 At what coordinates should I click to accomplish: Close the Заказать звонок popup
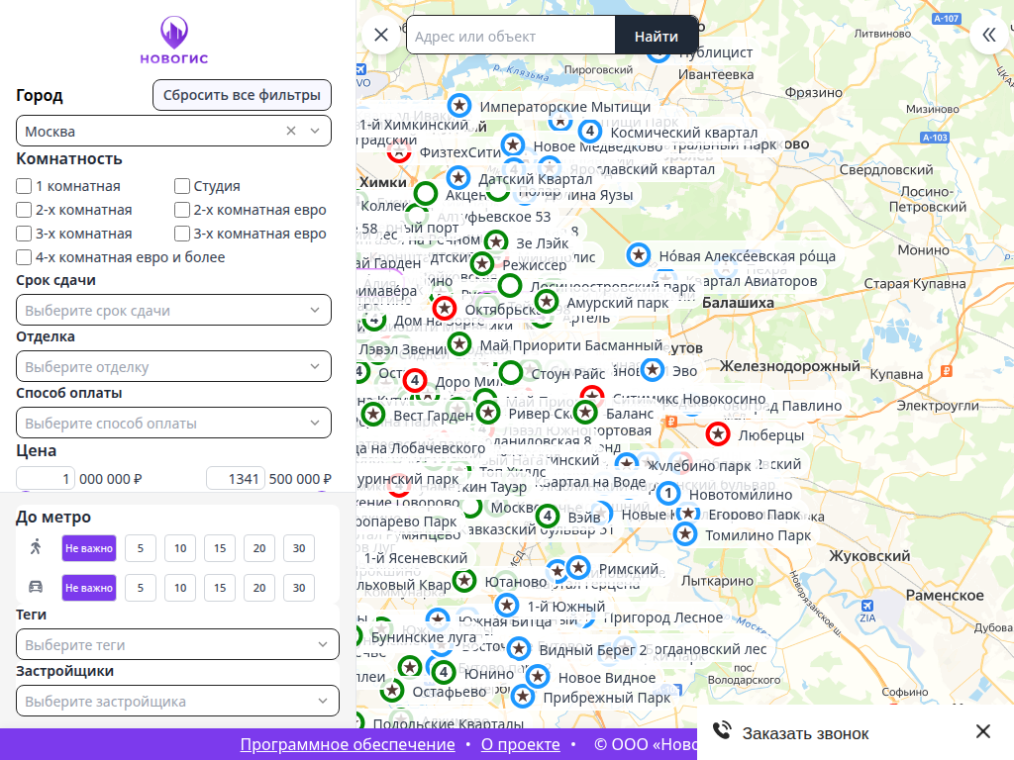tap(983, 731)
